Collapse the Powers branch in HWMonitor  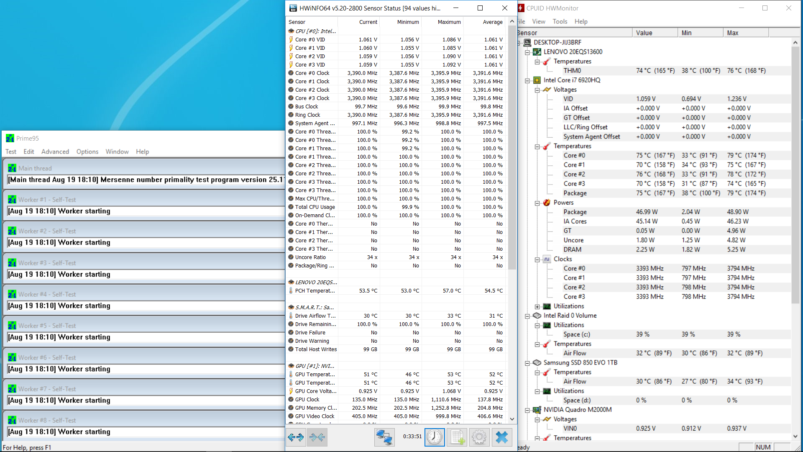pyautogui.click(x=537, y=203)
